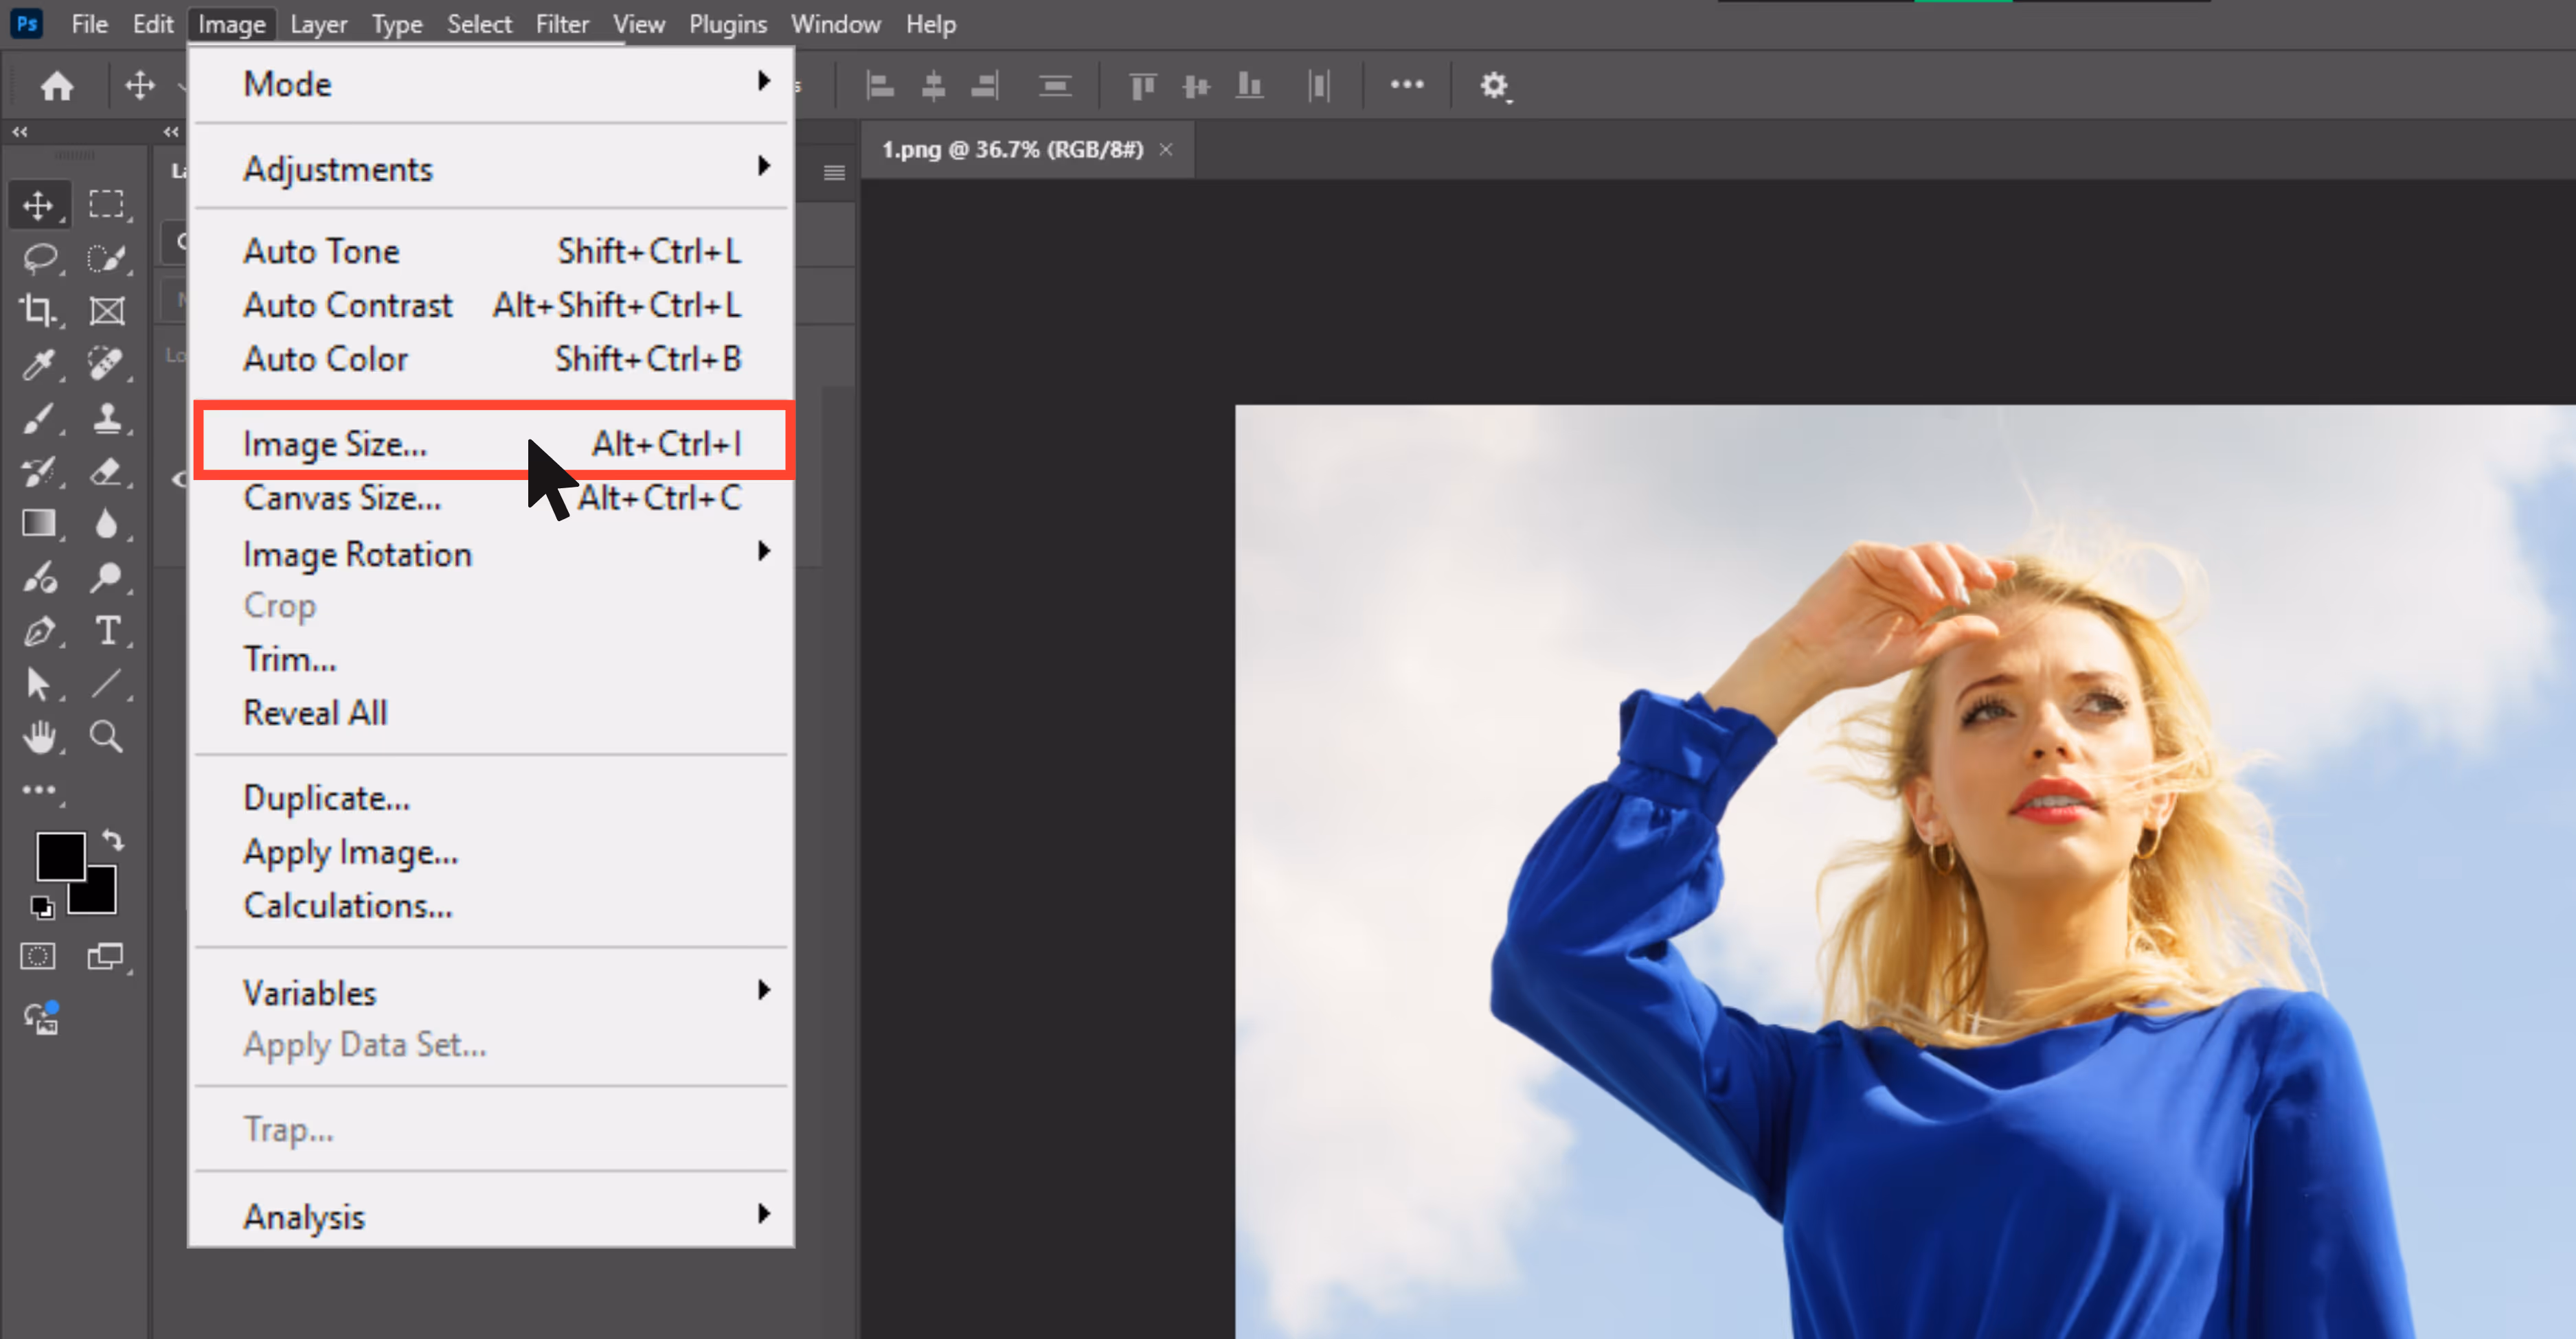Toggle Quick Mask mode

click(x=38, y=957)
